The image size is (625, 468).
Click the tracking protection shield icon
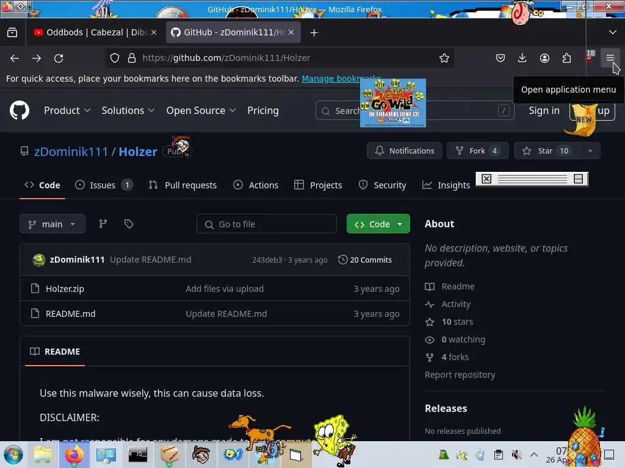[115, 58]
